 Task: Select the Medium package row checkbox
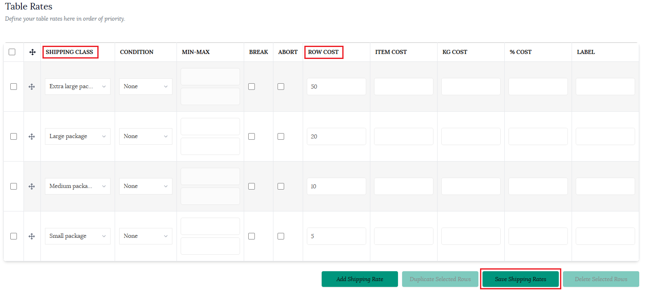[x=14, y=186]
